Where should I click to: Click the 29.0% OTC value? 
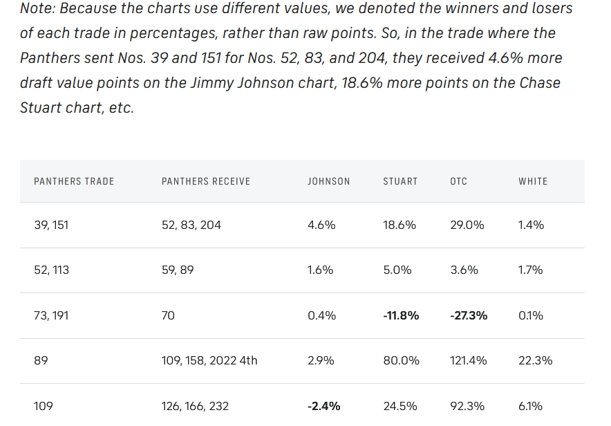(467, 225)
